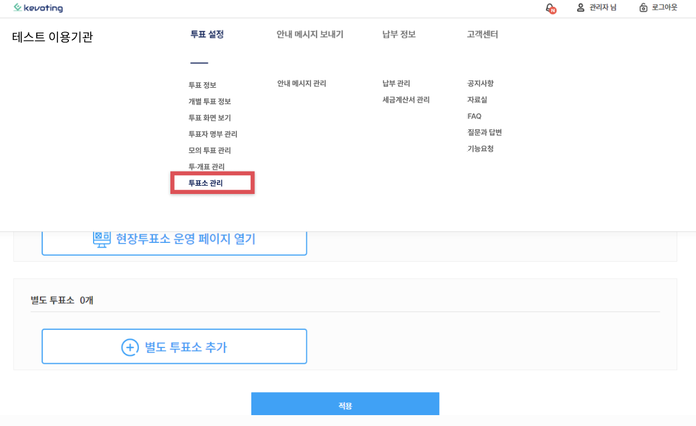Open the 고객센터 menu
Image resolution: width=696 pixels, height=426 pixels.
point(482,34)
